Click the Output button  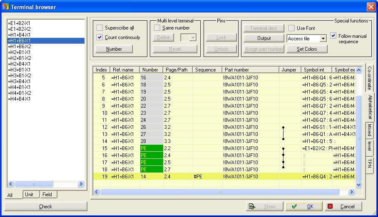(264, 38)
